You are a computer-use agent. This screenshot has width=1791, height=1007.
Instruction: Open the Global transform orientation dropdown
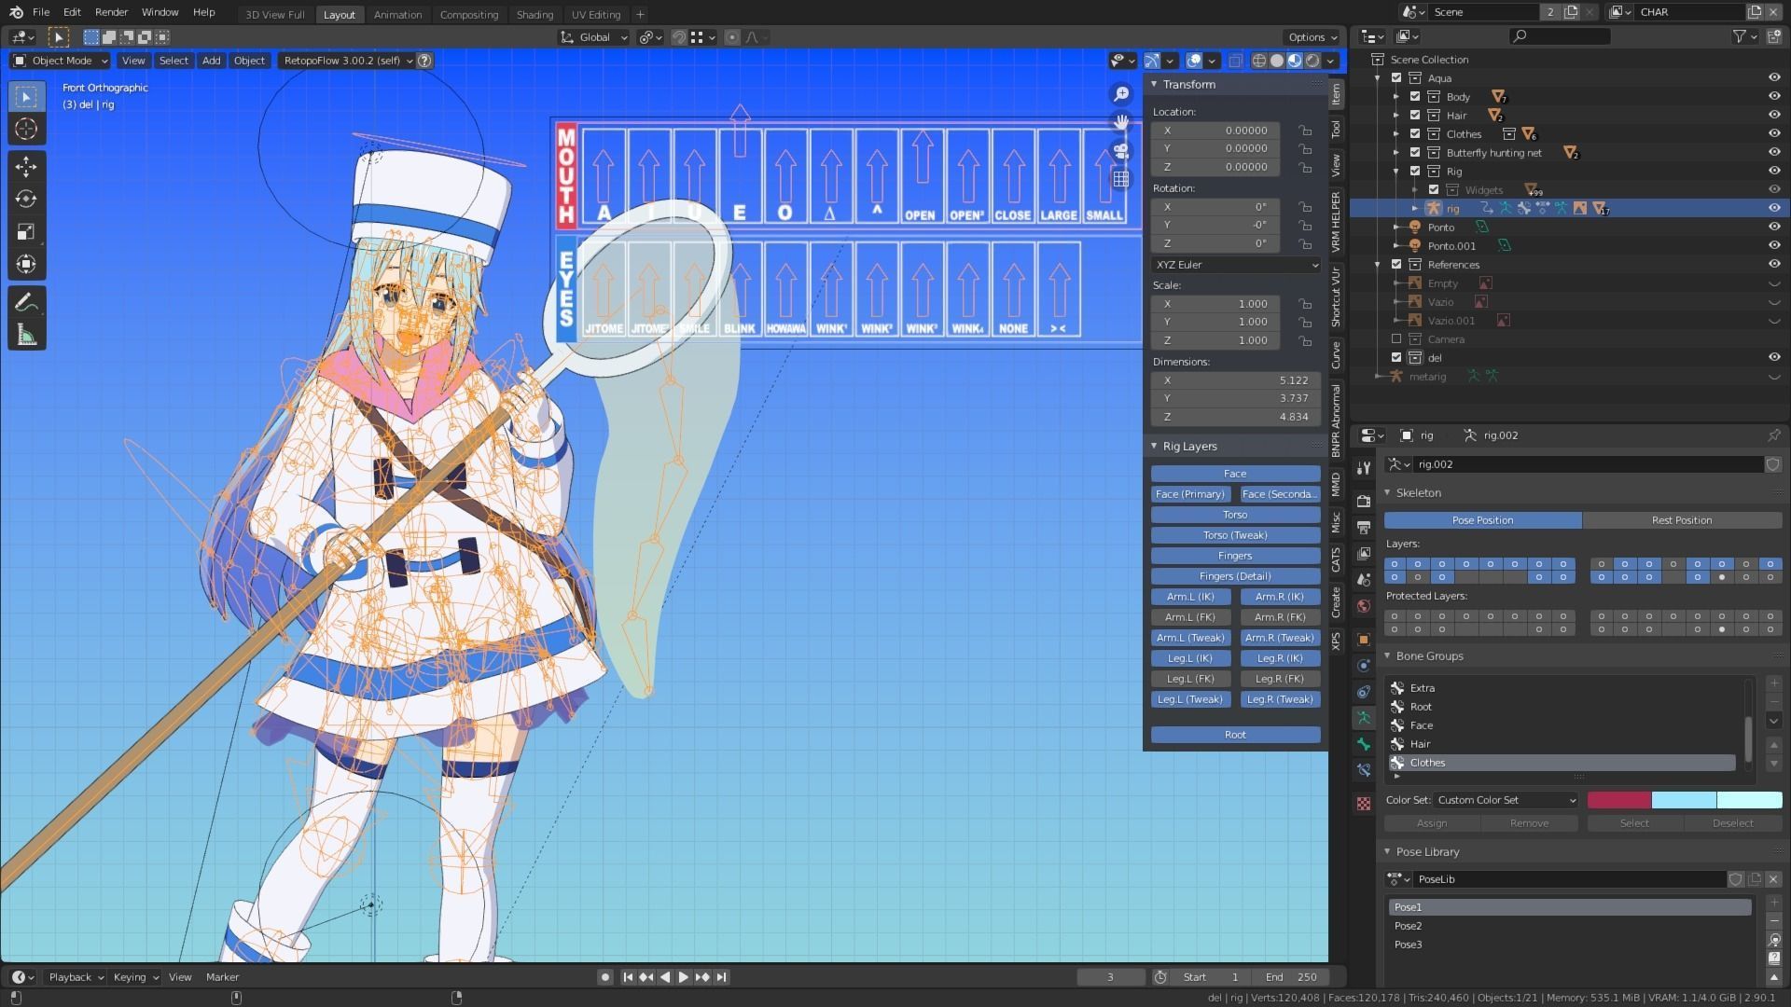pyautogui.click(x=594, y=37)
